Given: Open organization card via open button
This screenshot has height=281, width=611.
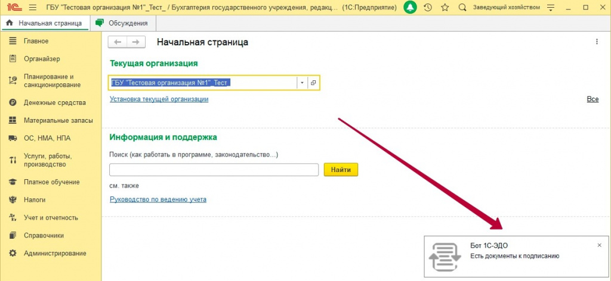Looking at the screenshot, I should [x=313, y=83].
